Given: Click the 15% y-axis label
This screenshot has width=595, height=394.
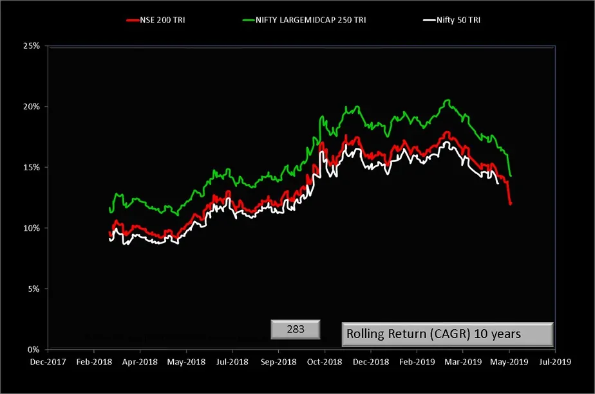Looking at the screenshot, I should click(32, 168).
